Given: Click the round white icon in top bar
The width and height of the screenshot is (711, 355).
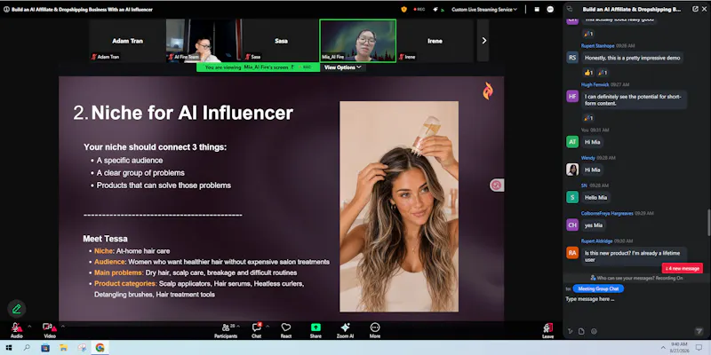Looking at the screenshot, I should 550,10.
